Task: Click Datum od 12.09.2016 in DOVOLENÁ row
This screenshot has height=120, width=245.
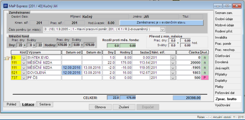Action: click(x=72, y=73)
